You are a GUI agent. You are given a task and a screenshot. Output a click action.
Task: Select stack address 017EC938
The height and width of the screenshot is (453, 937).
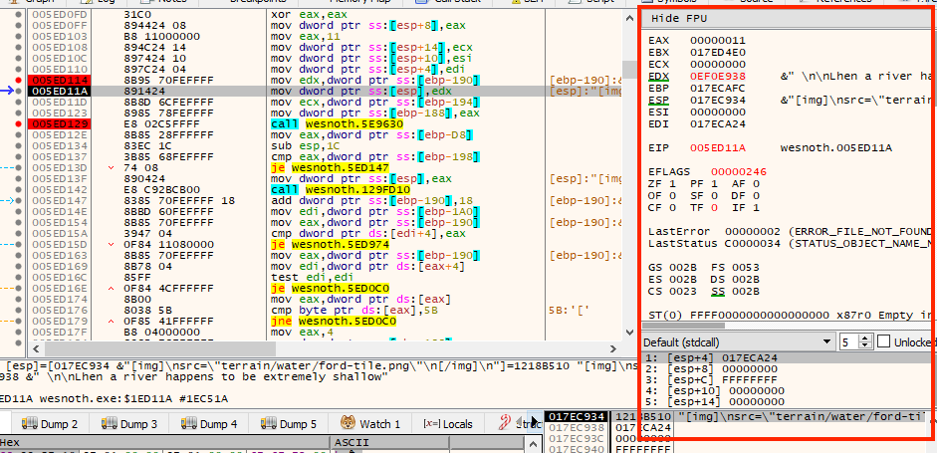tap(575, 427)
